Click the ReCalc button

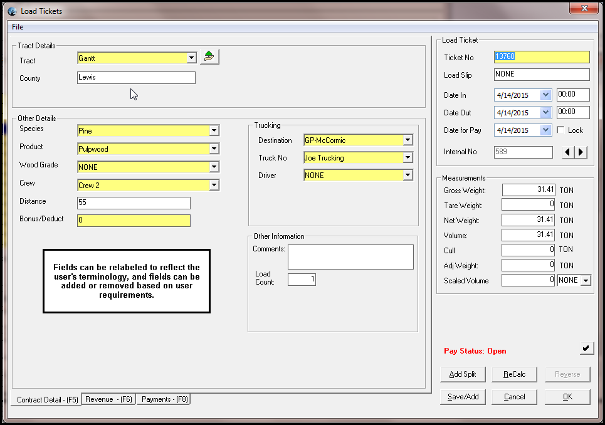[x=514, y=374]
